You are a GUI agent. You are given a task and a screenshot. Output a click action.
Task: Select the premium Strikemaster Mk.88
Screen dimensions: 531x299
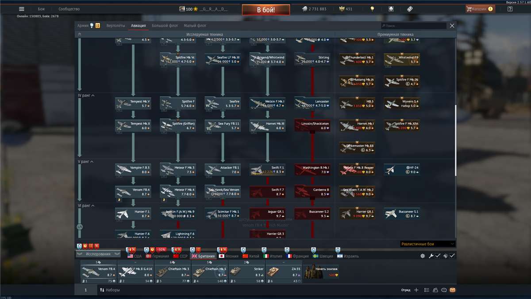click(x=357, y=148)
